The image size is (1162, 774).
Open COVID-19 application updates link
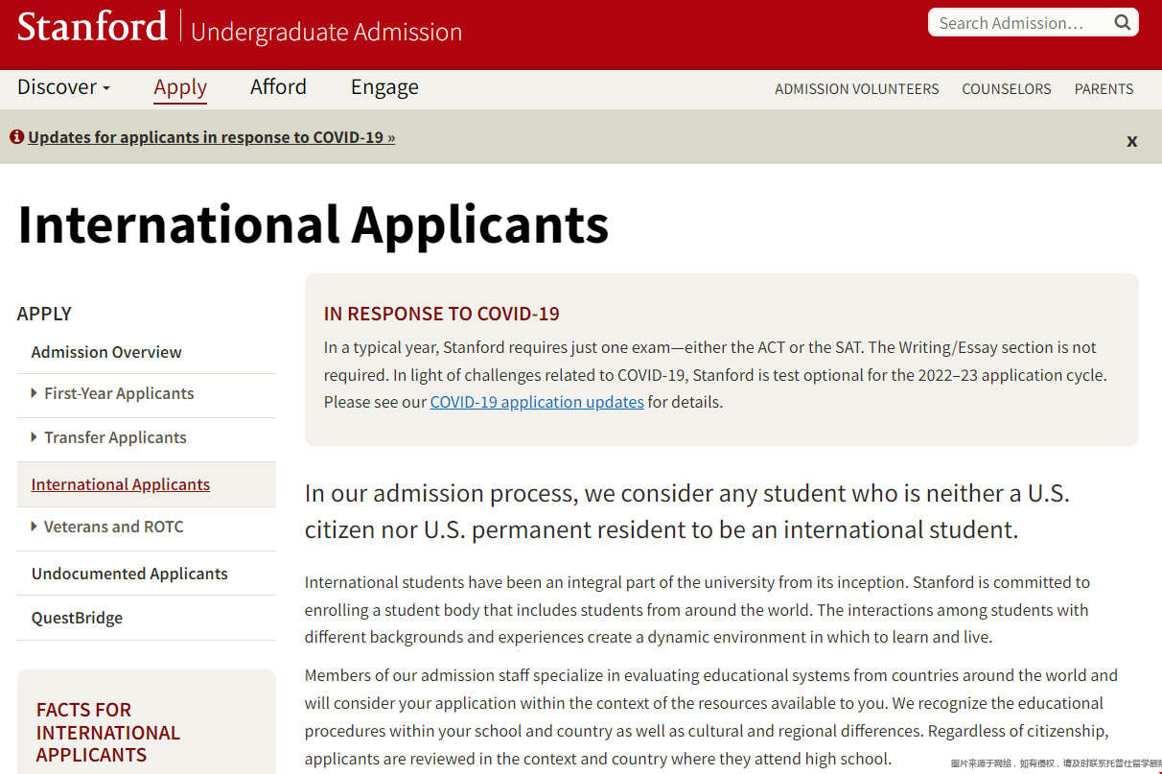[x=537, y=402]
